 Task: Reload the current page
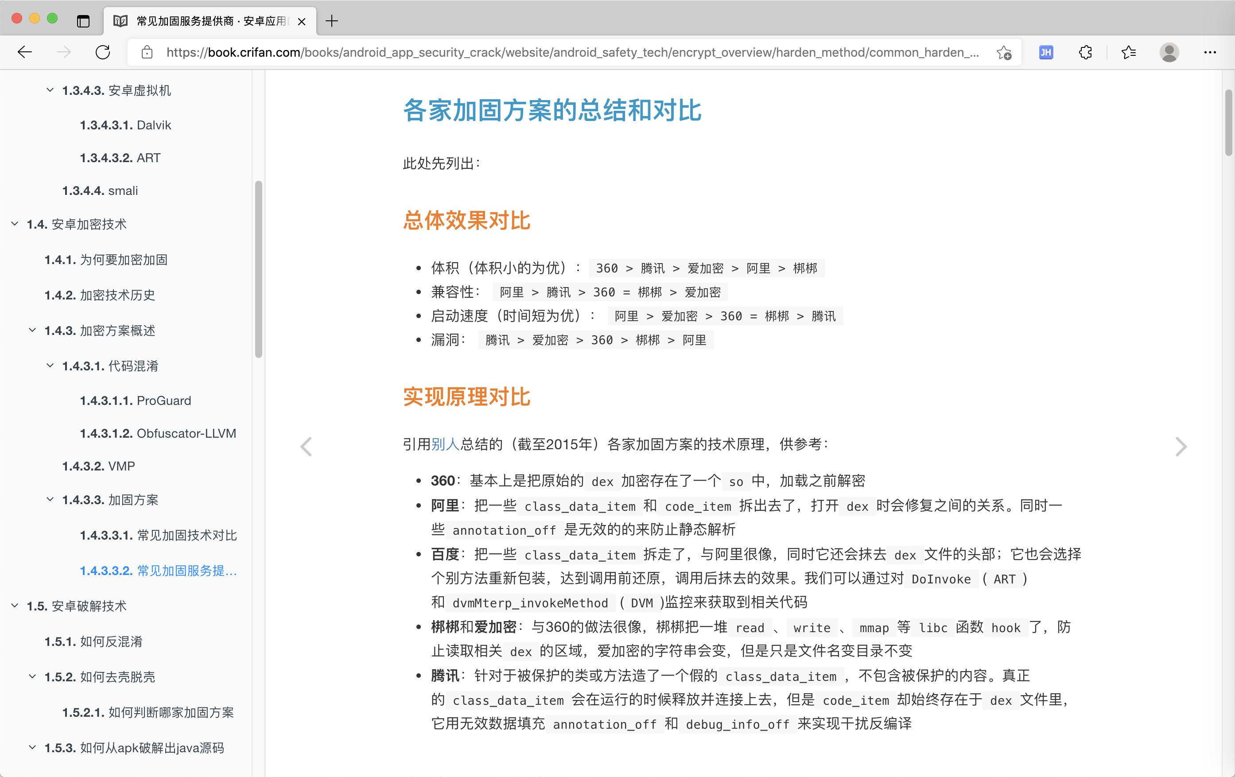pyautogui.click(x=103, y=52)
